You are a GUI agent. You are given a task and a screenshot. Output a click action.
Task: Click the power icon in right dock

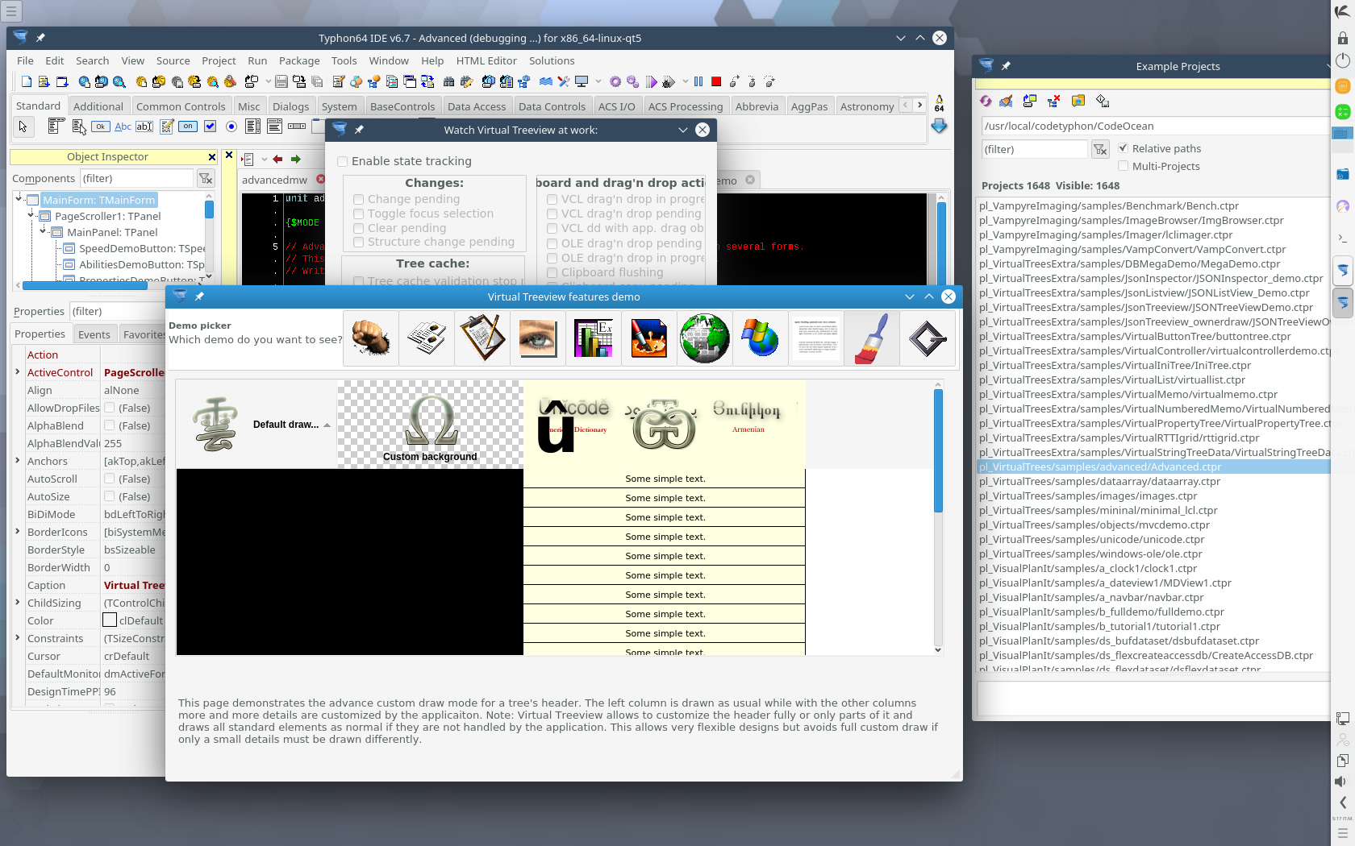point(1343,60)
